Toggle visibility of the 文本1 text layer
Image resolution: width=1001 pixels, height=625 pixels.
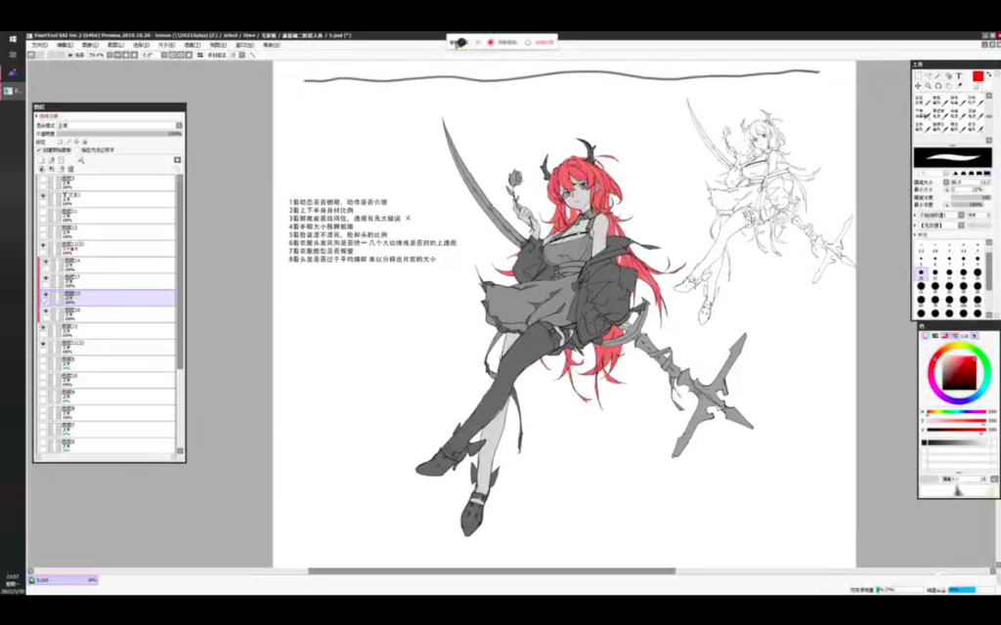point(41,197)
